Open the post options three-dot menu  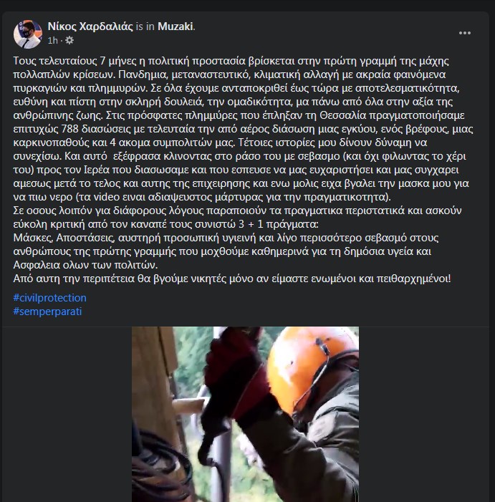(465, 33)
